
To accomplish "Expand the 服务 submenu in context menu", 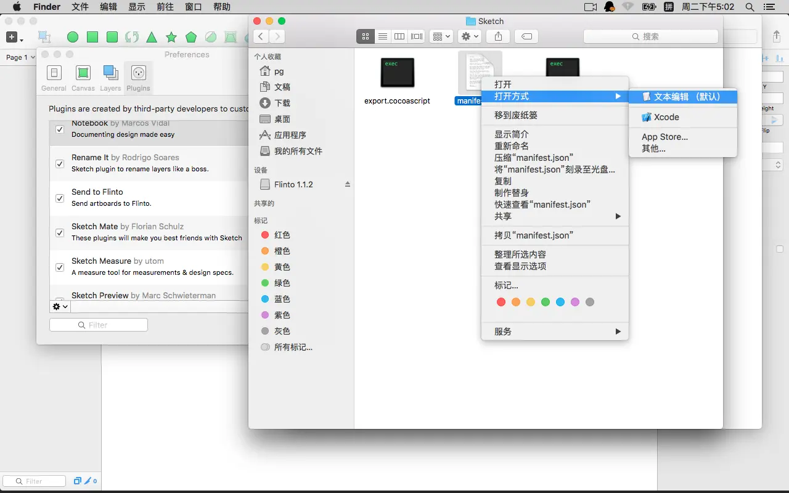I will (x=554, y=332).
